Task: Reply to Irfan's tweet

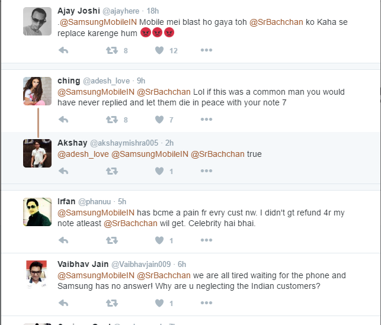Action: (x=64, y=240)
